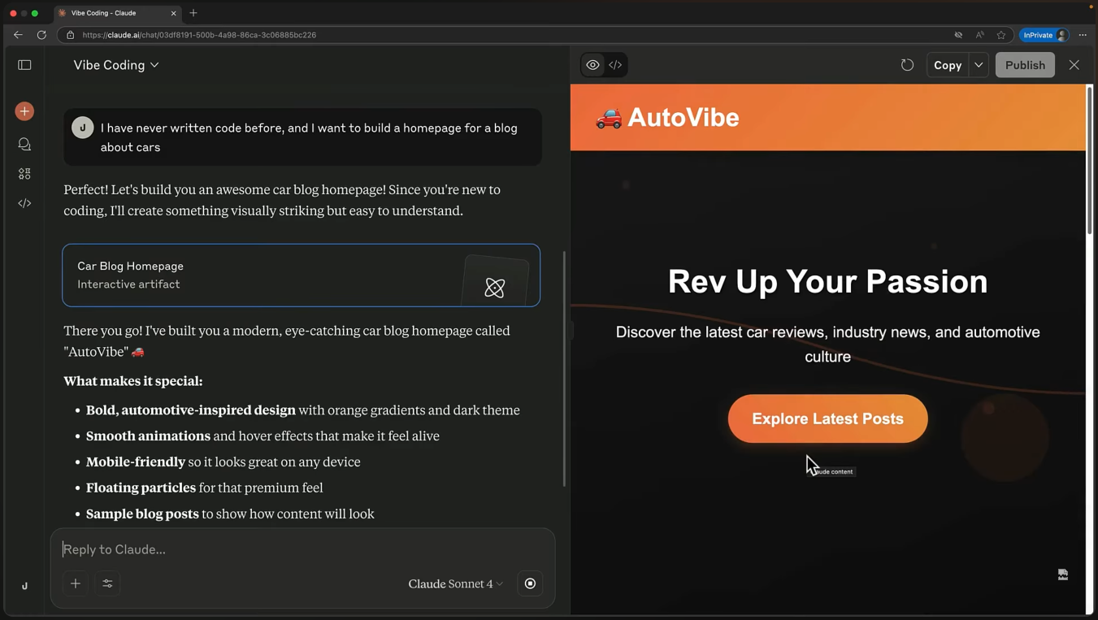Toggle the sidebar panel icon
This screenshot has width=1098, height=620.
[x=24, y=65]
